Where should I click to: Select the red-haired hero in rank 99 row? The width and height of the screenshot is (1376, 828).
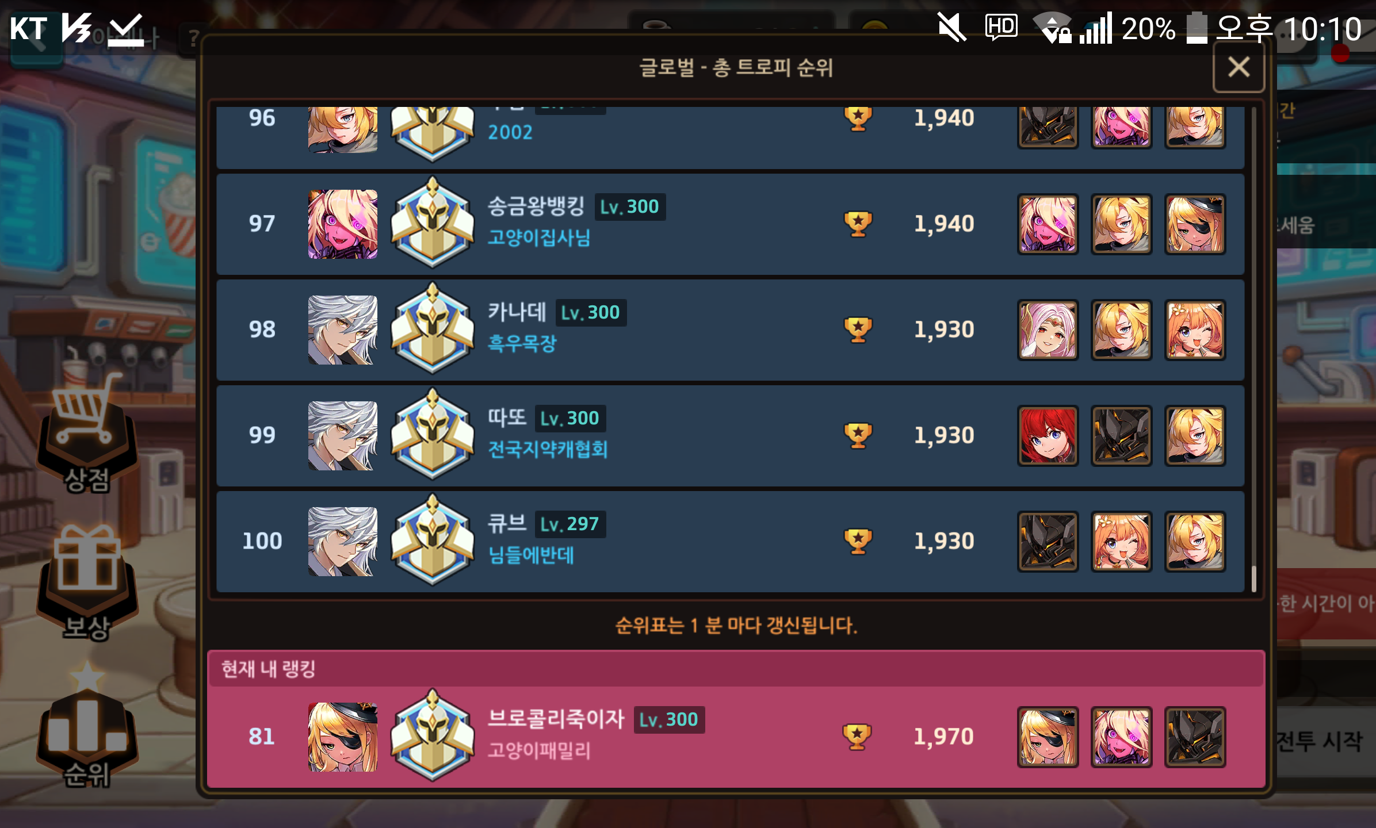click(1048, 435)
